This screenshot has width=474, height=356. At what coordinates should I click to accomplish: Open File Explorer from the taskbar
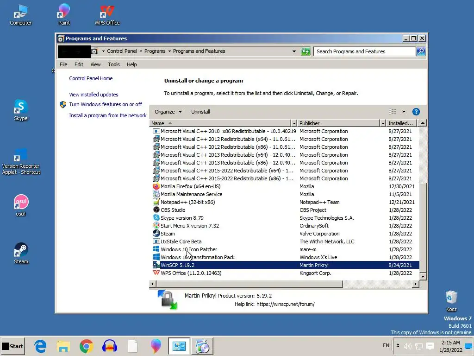(63, 346)
